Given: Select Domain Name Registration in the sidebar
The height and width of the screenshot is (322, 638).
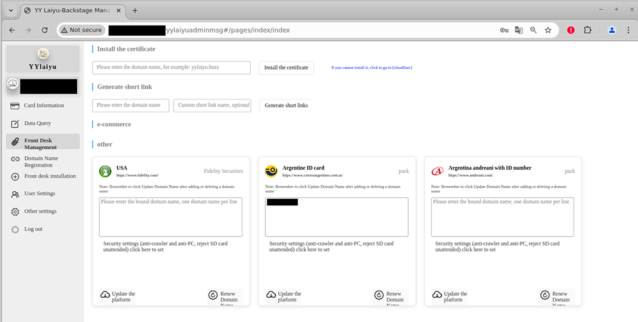Looking at the screenshot, I should [x=41, y=162].
